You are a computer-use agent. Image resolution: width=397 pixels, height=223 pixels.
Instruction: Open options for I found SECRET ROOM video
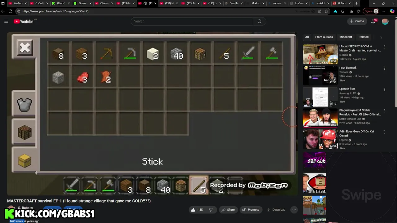[385, 47]
